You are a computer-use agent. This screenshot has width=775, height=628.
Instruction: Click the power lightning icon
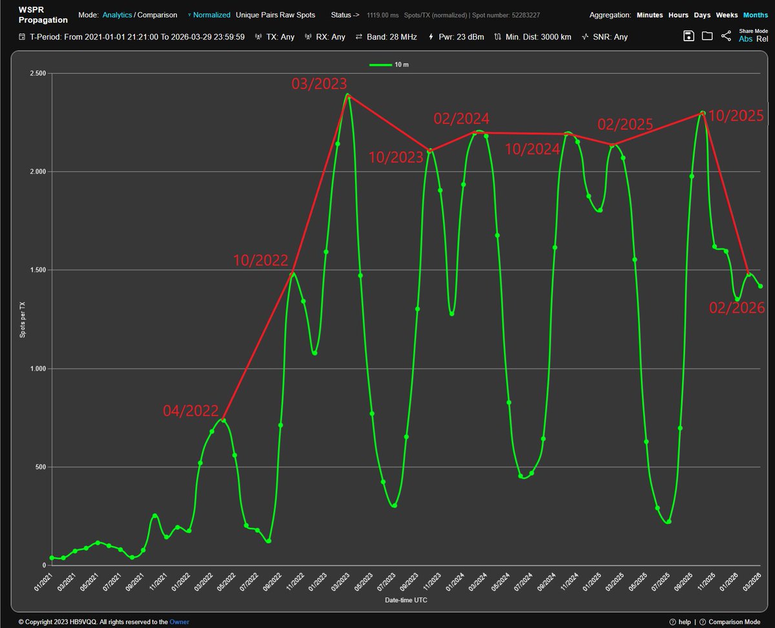(x=431, y=37)
